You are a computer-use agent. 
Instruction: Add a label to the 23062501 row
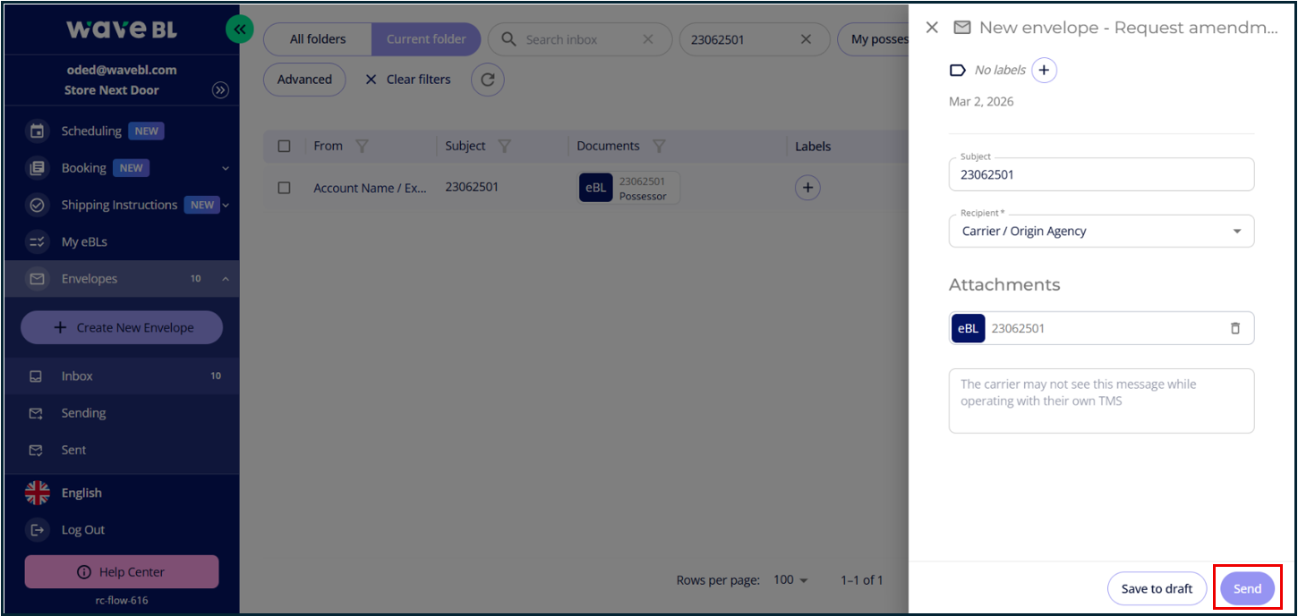(807, 188)
